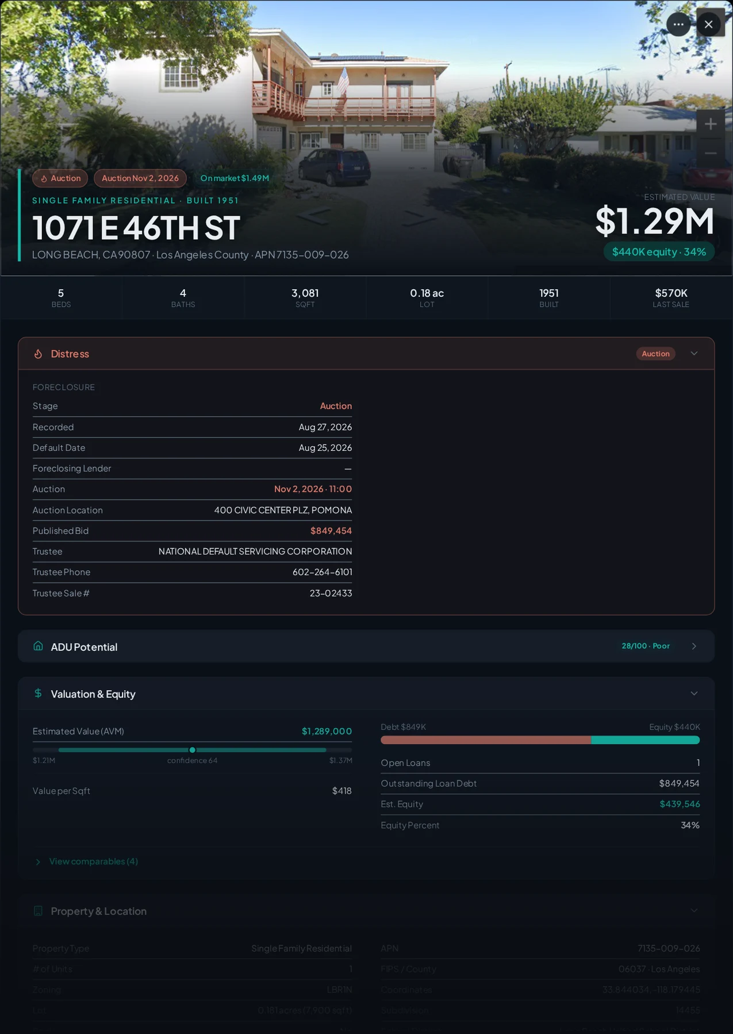Click the $570K LAST SALE stat
Screen dimensions: 733x1034
pos(671,298)
